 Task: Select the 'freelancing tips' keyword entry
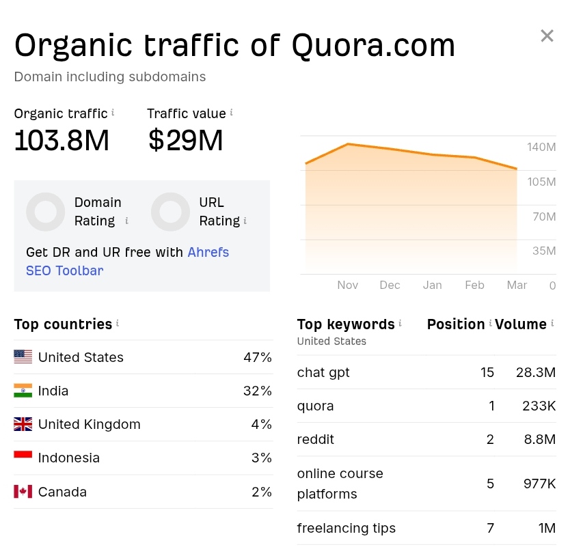(346, 528)
